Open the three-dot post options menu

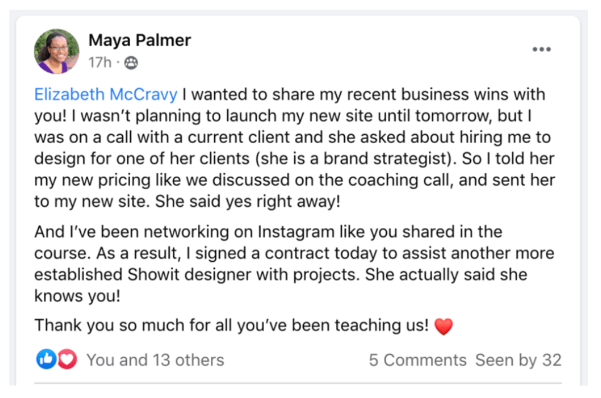click(x=542, y=49)
